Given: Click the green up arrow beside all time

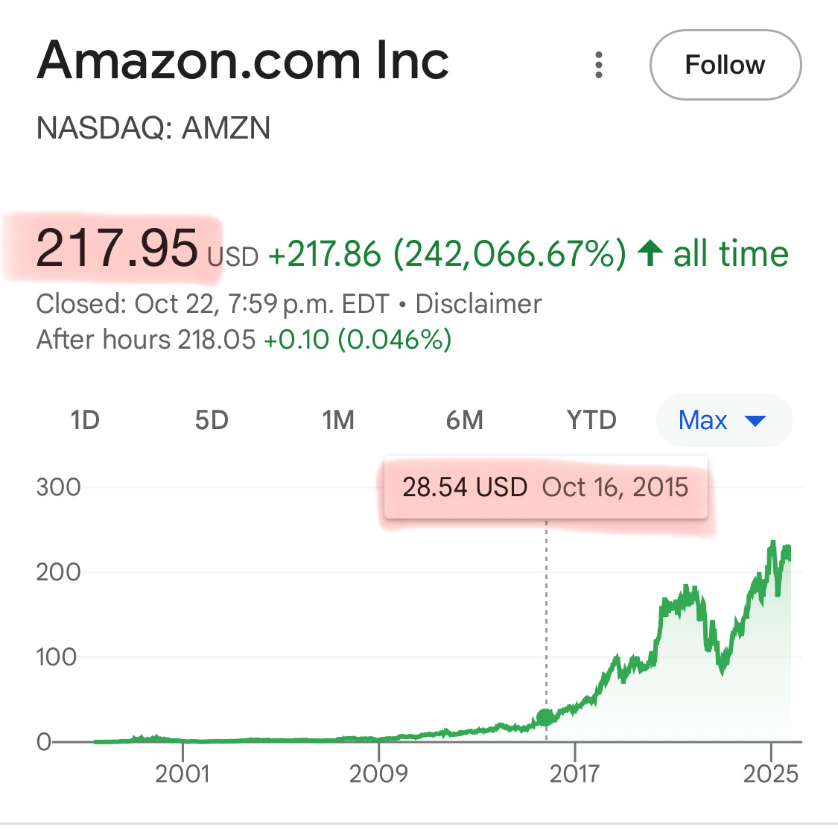Looking at the screenshot, I should 650,253.
